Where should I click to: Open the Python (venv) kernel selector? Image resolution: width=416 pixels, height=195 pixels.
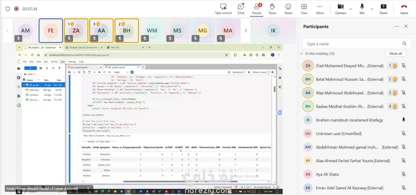(259, 72)
